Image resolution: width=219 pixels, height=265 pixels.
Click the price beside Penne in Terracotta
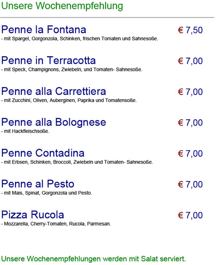190,61
